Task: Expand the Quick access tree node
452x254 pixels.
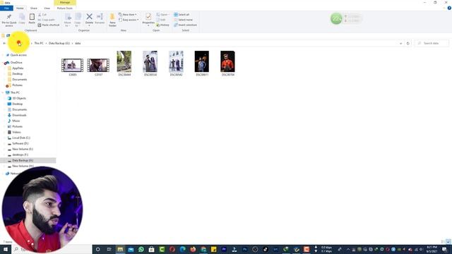Action: pos(3,55)
